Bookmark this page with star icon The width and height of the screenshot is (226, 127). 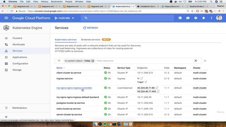point(192,11)
